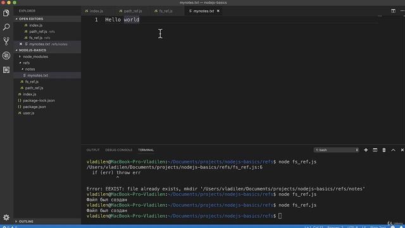Collapse the NODEJS-BASICS section
Viewport: 405px width, 228px height.
[47, 50]
